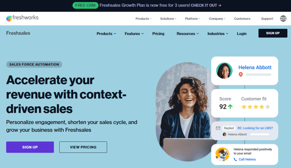Click the purple SIGN UP button
This screenshot has height=168, width=291.
click(30, 147)
